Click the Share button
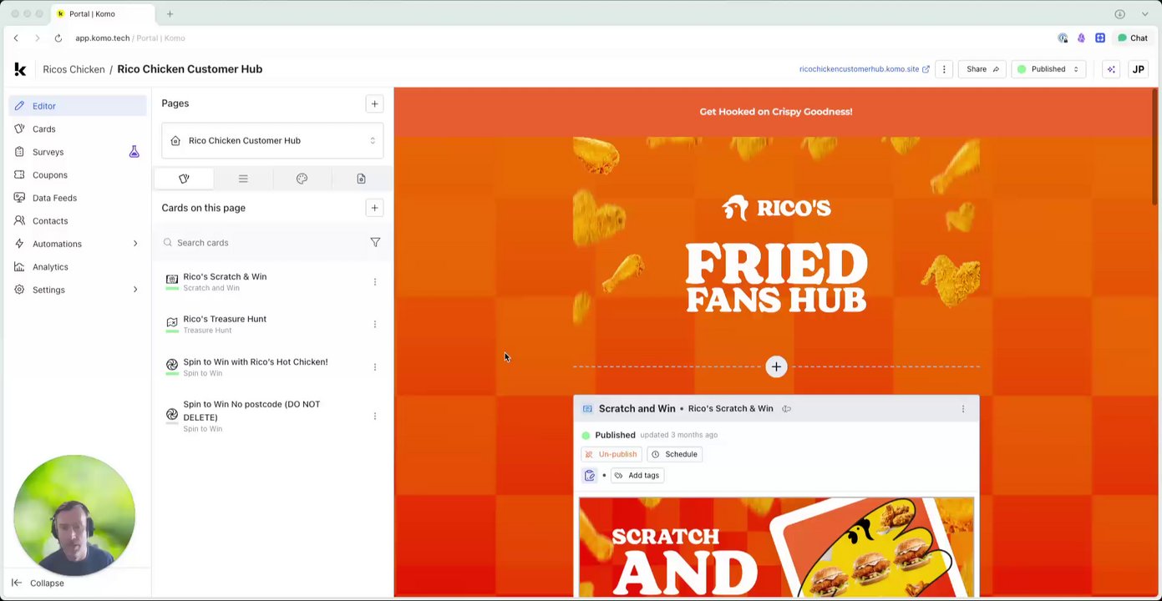 (982, 69)
